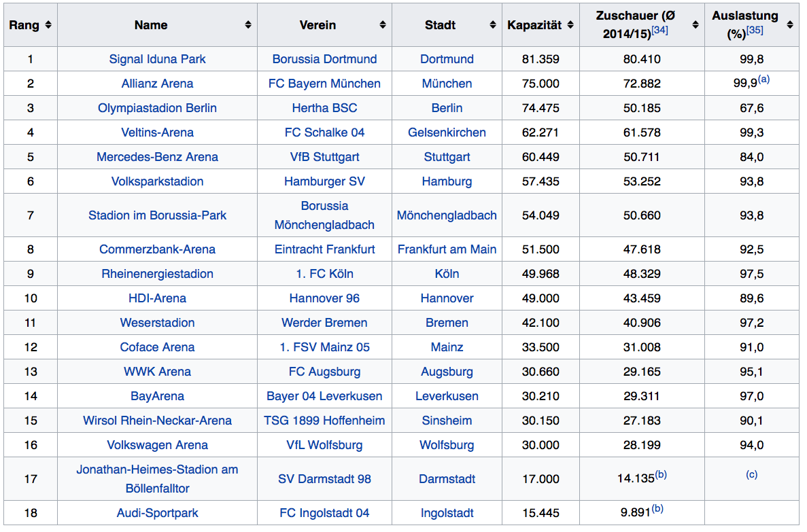Image resolution: width=807 pixels, height=532 pixels.
Task: Open Borussia Dortmund club link
Action: pos(324,59)
